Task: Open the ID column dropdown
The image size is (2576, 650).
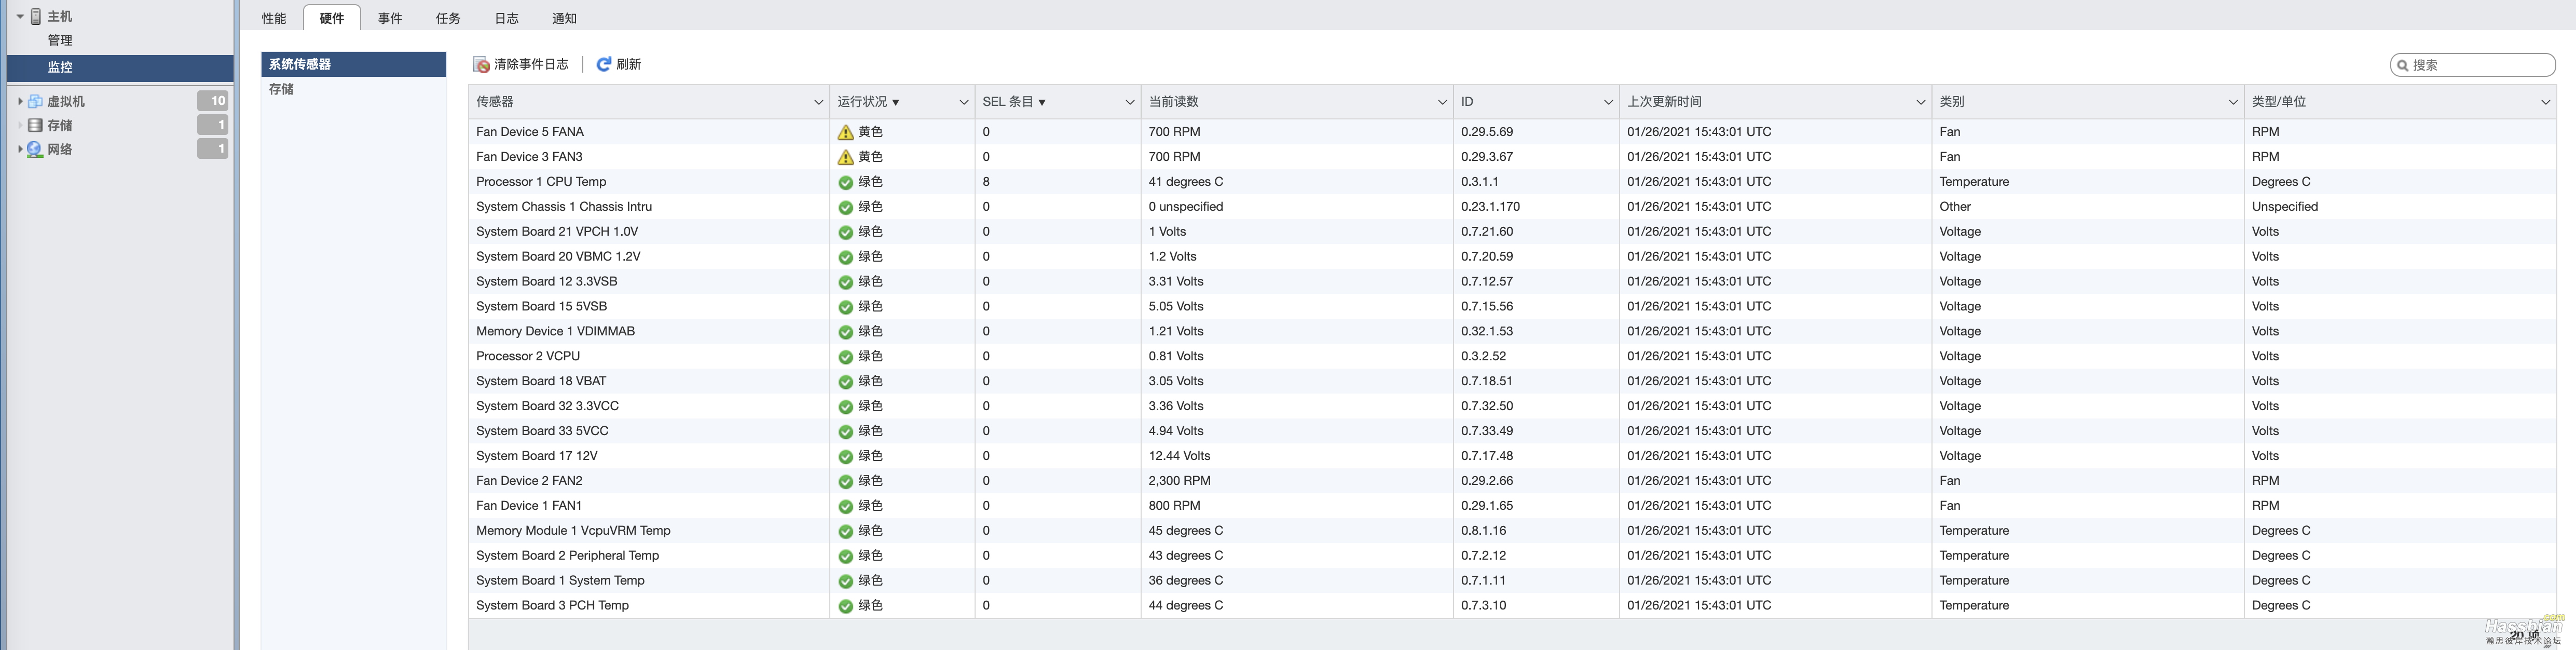Action: [x=1608, y=102]
